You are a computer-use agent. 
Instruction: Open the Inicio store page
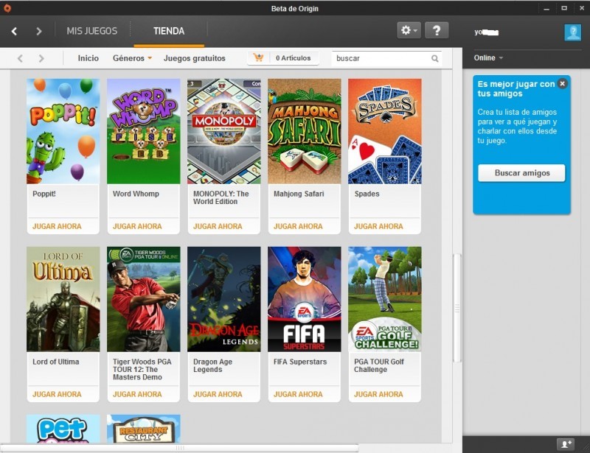coord(88,58)
